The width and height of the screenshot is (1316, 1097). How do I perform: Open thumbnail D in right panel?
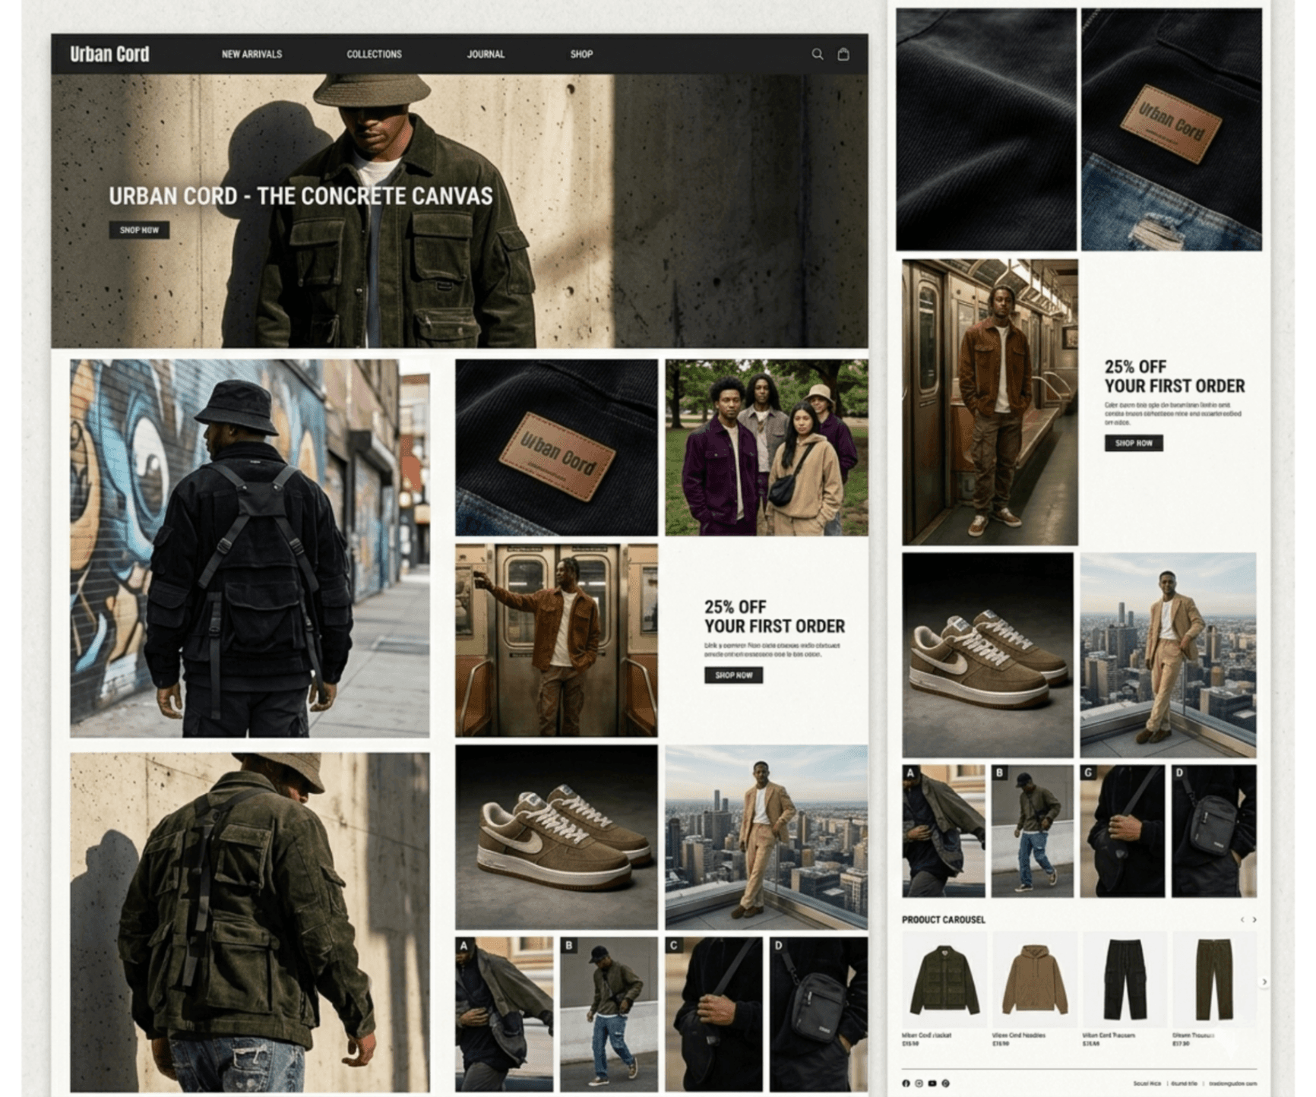(x=1213, y=831)
